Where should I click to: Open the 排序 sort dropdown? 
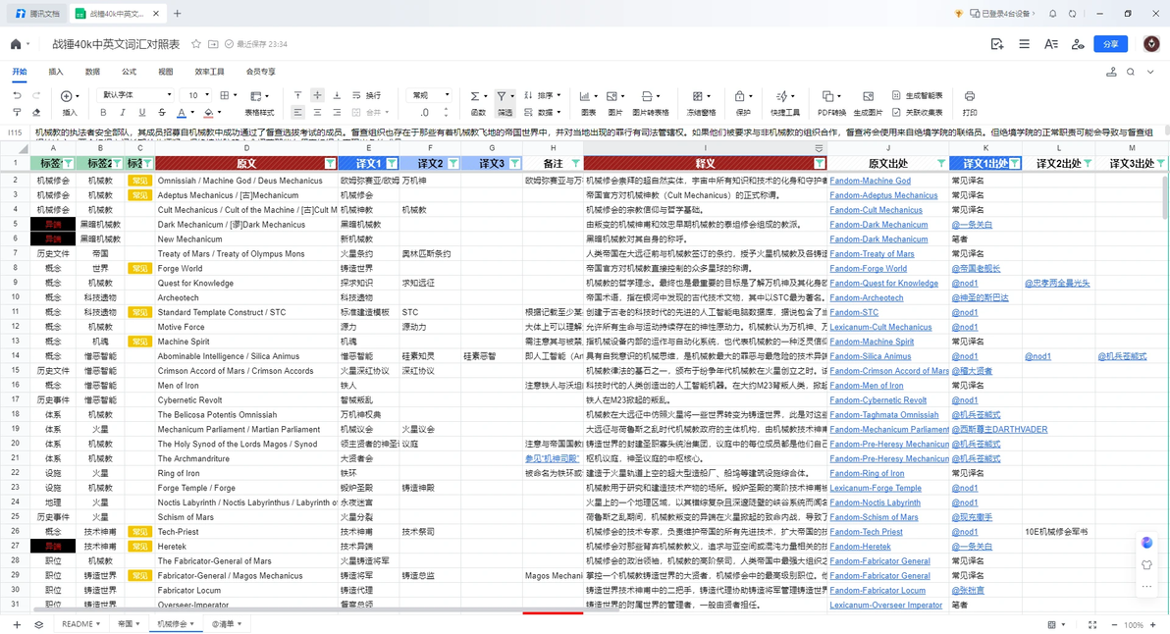(543, 95)
